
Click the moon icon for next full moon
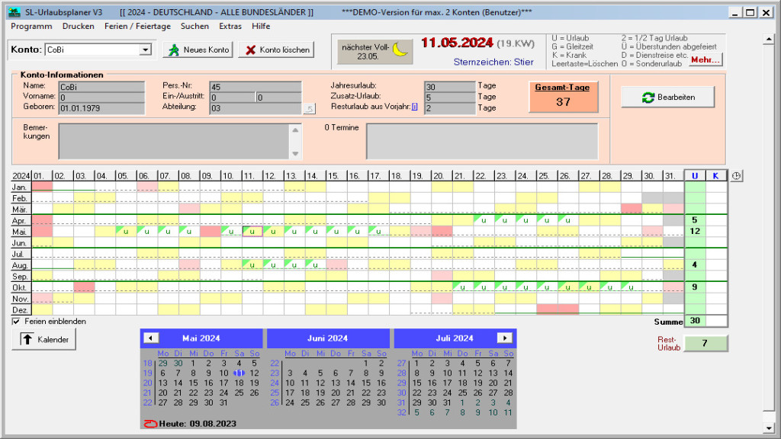[x=402, y=51]
